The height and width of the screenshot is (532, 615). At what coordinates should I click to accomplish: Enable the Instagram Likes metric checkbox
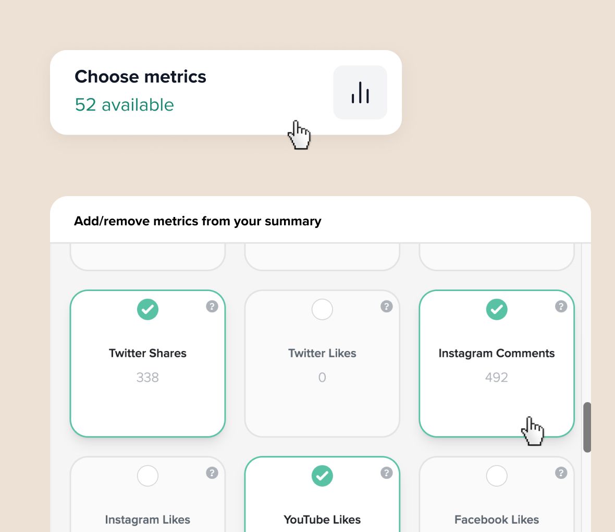pos(148,476)
